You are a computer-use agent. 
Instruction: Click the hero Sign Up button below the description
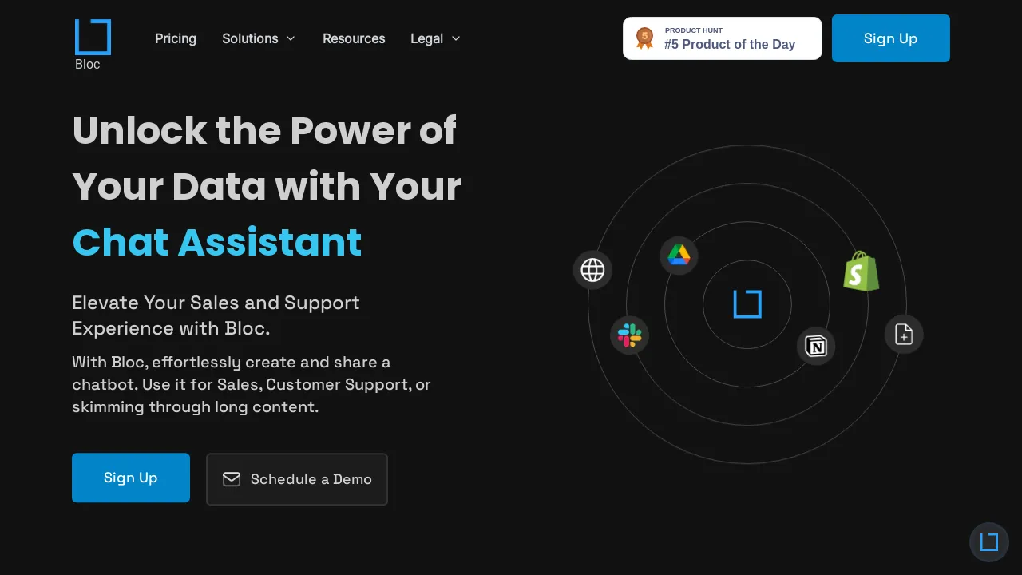[131, 478]
